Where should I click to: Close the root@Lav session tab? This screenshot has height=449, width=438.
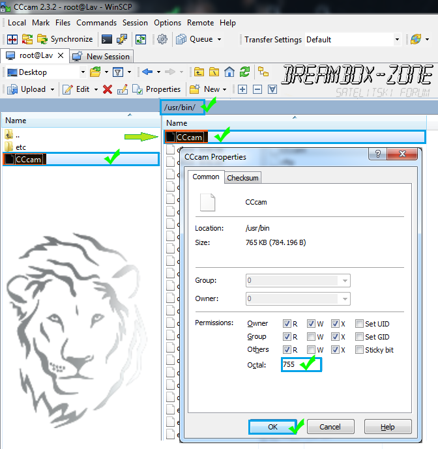(61, 55)
